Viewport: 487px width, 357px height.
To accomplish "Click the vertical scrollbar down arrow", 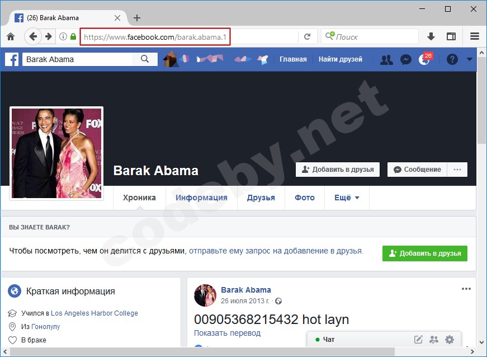I will pos(482,342).
